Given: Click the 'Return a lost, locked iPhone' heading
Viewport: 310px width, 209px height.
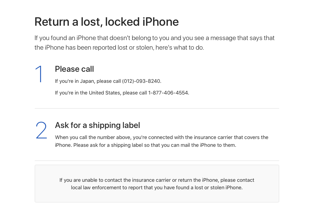Looking at the screenshot, I should point(107,22).
